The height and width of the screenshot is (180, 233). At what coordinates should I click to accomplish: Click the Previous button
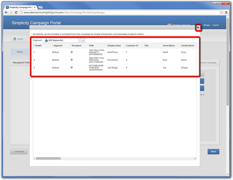pos(19,152)
